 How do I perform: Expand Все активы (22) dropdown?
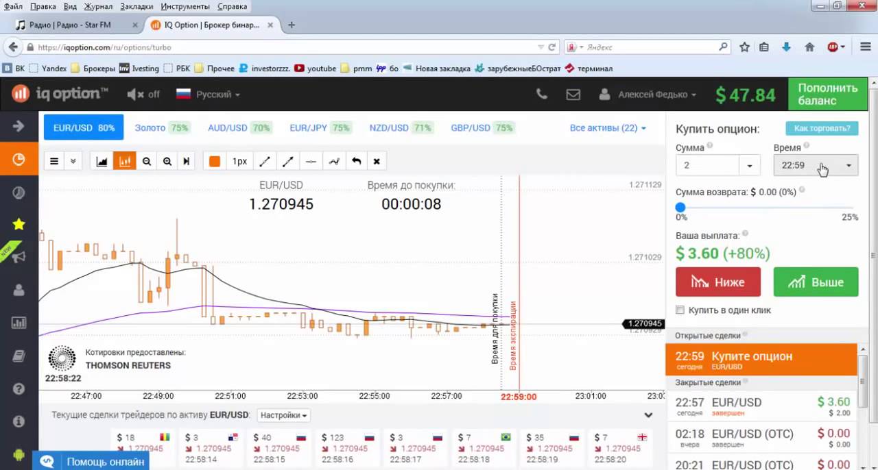pyautogui.click(x=608, y=127)
